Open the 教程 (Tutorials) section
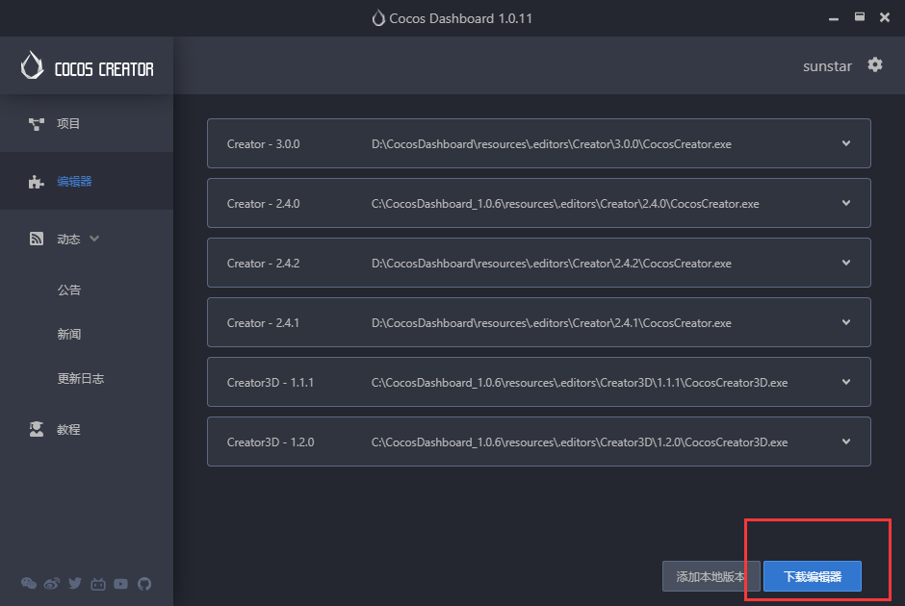The height and width of the screenshot is (606, 905). (87, 430)
